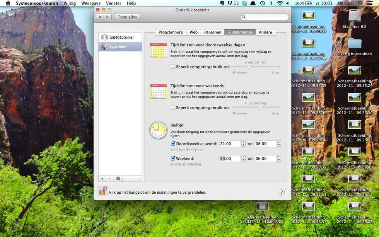Viewport: 379px width, 237px height.
Task: Click the Wi-Fi icon in menu bar
Action: pyautogui.click(x=280, y=3)
